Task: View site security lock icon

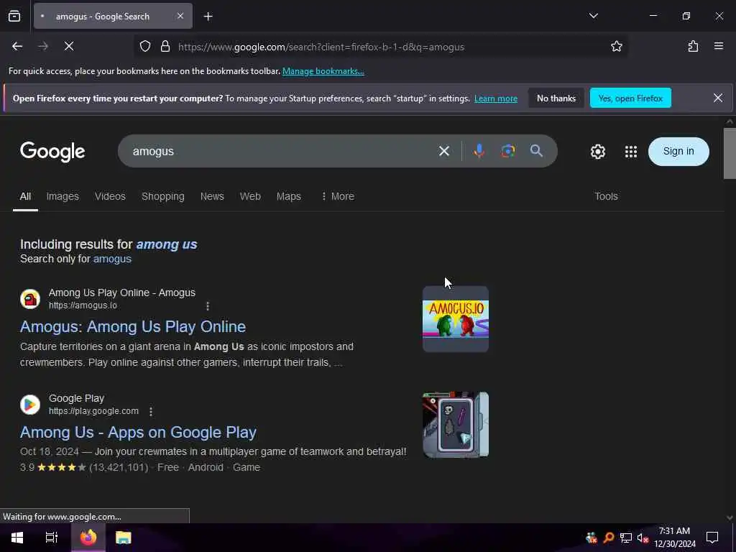Action: click(x=165, y=47)
